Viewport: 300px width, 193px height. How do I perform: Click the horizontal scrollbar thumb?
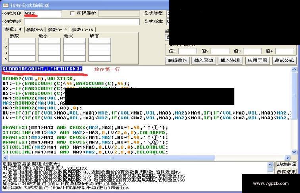pyautogui.click(x=112, y=158)
